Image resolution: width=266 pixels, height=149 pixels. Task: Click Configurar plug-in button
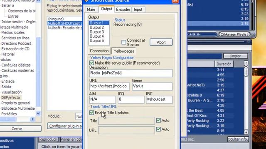tap(65, 126)
